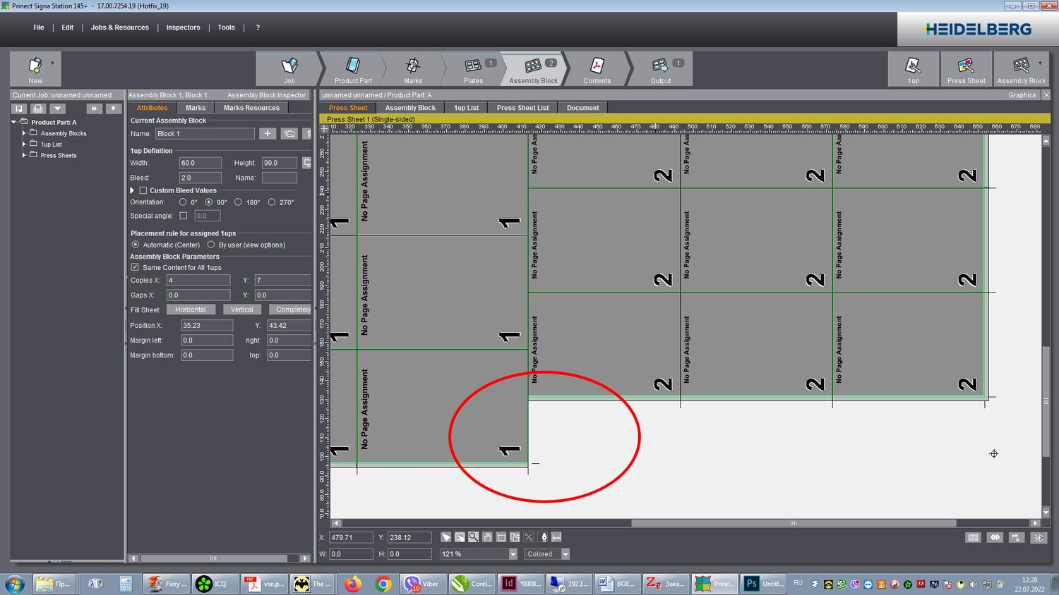
Task: Open the Colored display mode dropdown
Action: (566, 554)
